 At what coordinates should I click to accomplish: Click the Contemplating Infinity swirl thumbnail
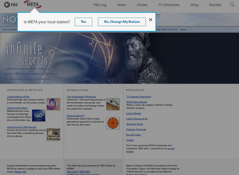53,104
